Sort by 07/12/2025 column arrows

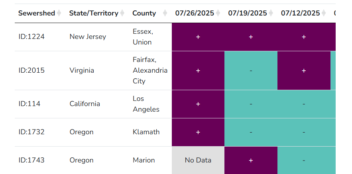pyautogui.click(x=324, y=13)
